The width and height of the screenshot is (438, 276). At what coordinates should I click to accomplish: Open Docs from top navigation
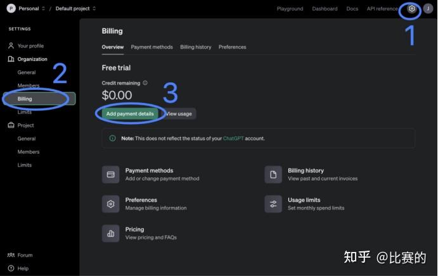click(x=352, y=9)
